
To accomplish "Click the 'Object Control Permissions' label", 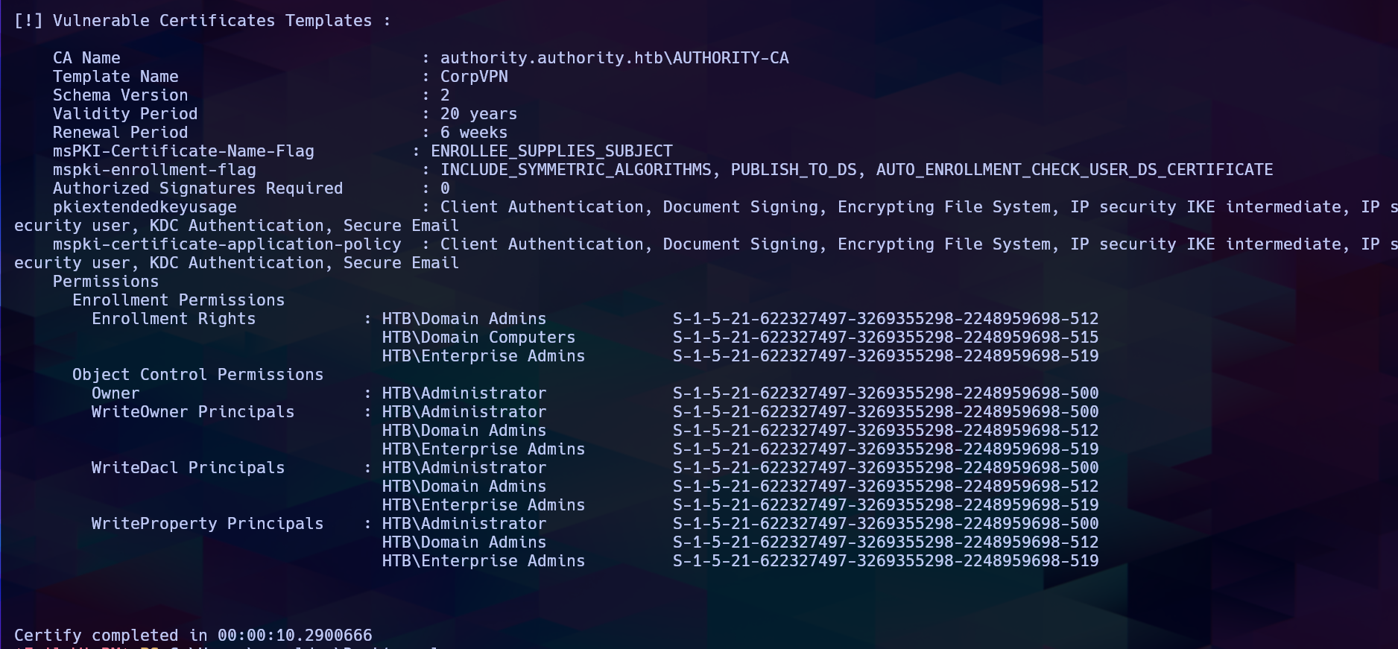I will point(197,375).
